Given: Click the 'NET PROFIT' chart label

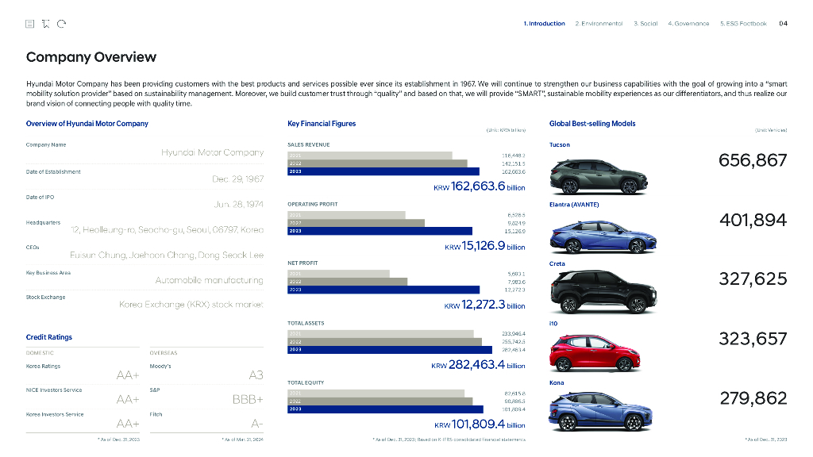Looking at the screenshot, I should tap(302, 263).
